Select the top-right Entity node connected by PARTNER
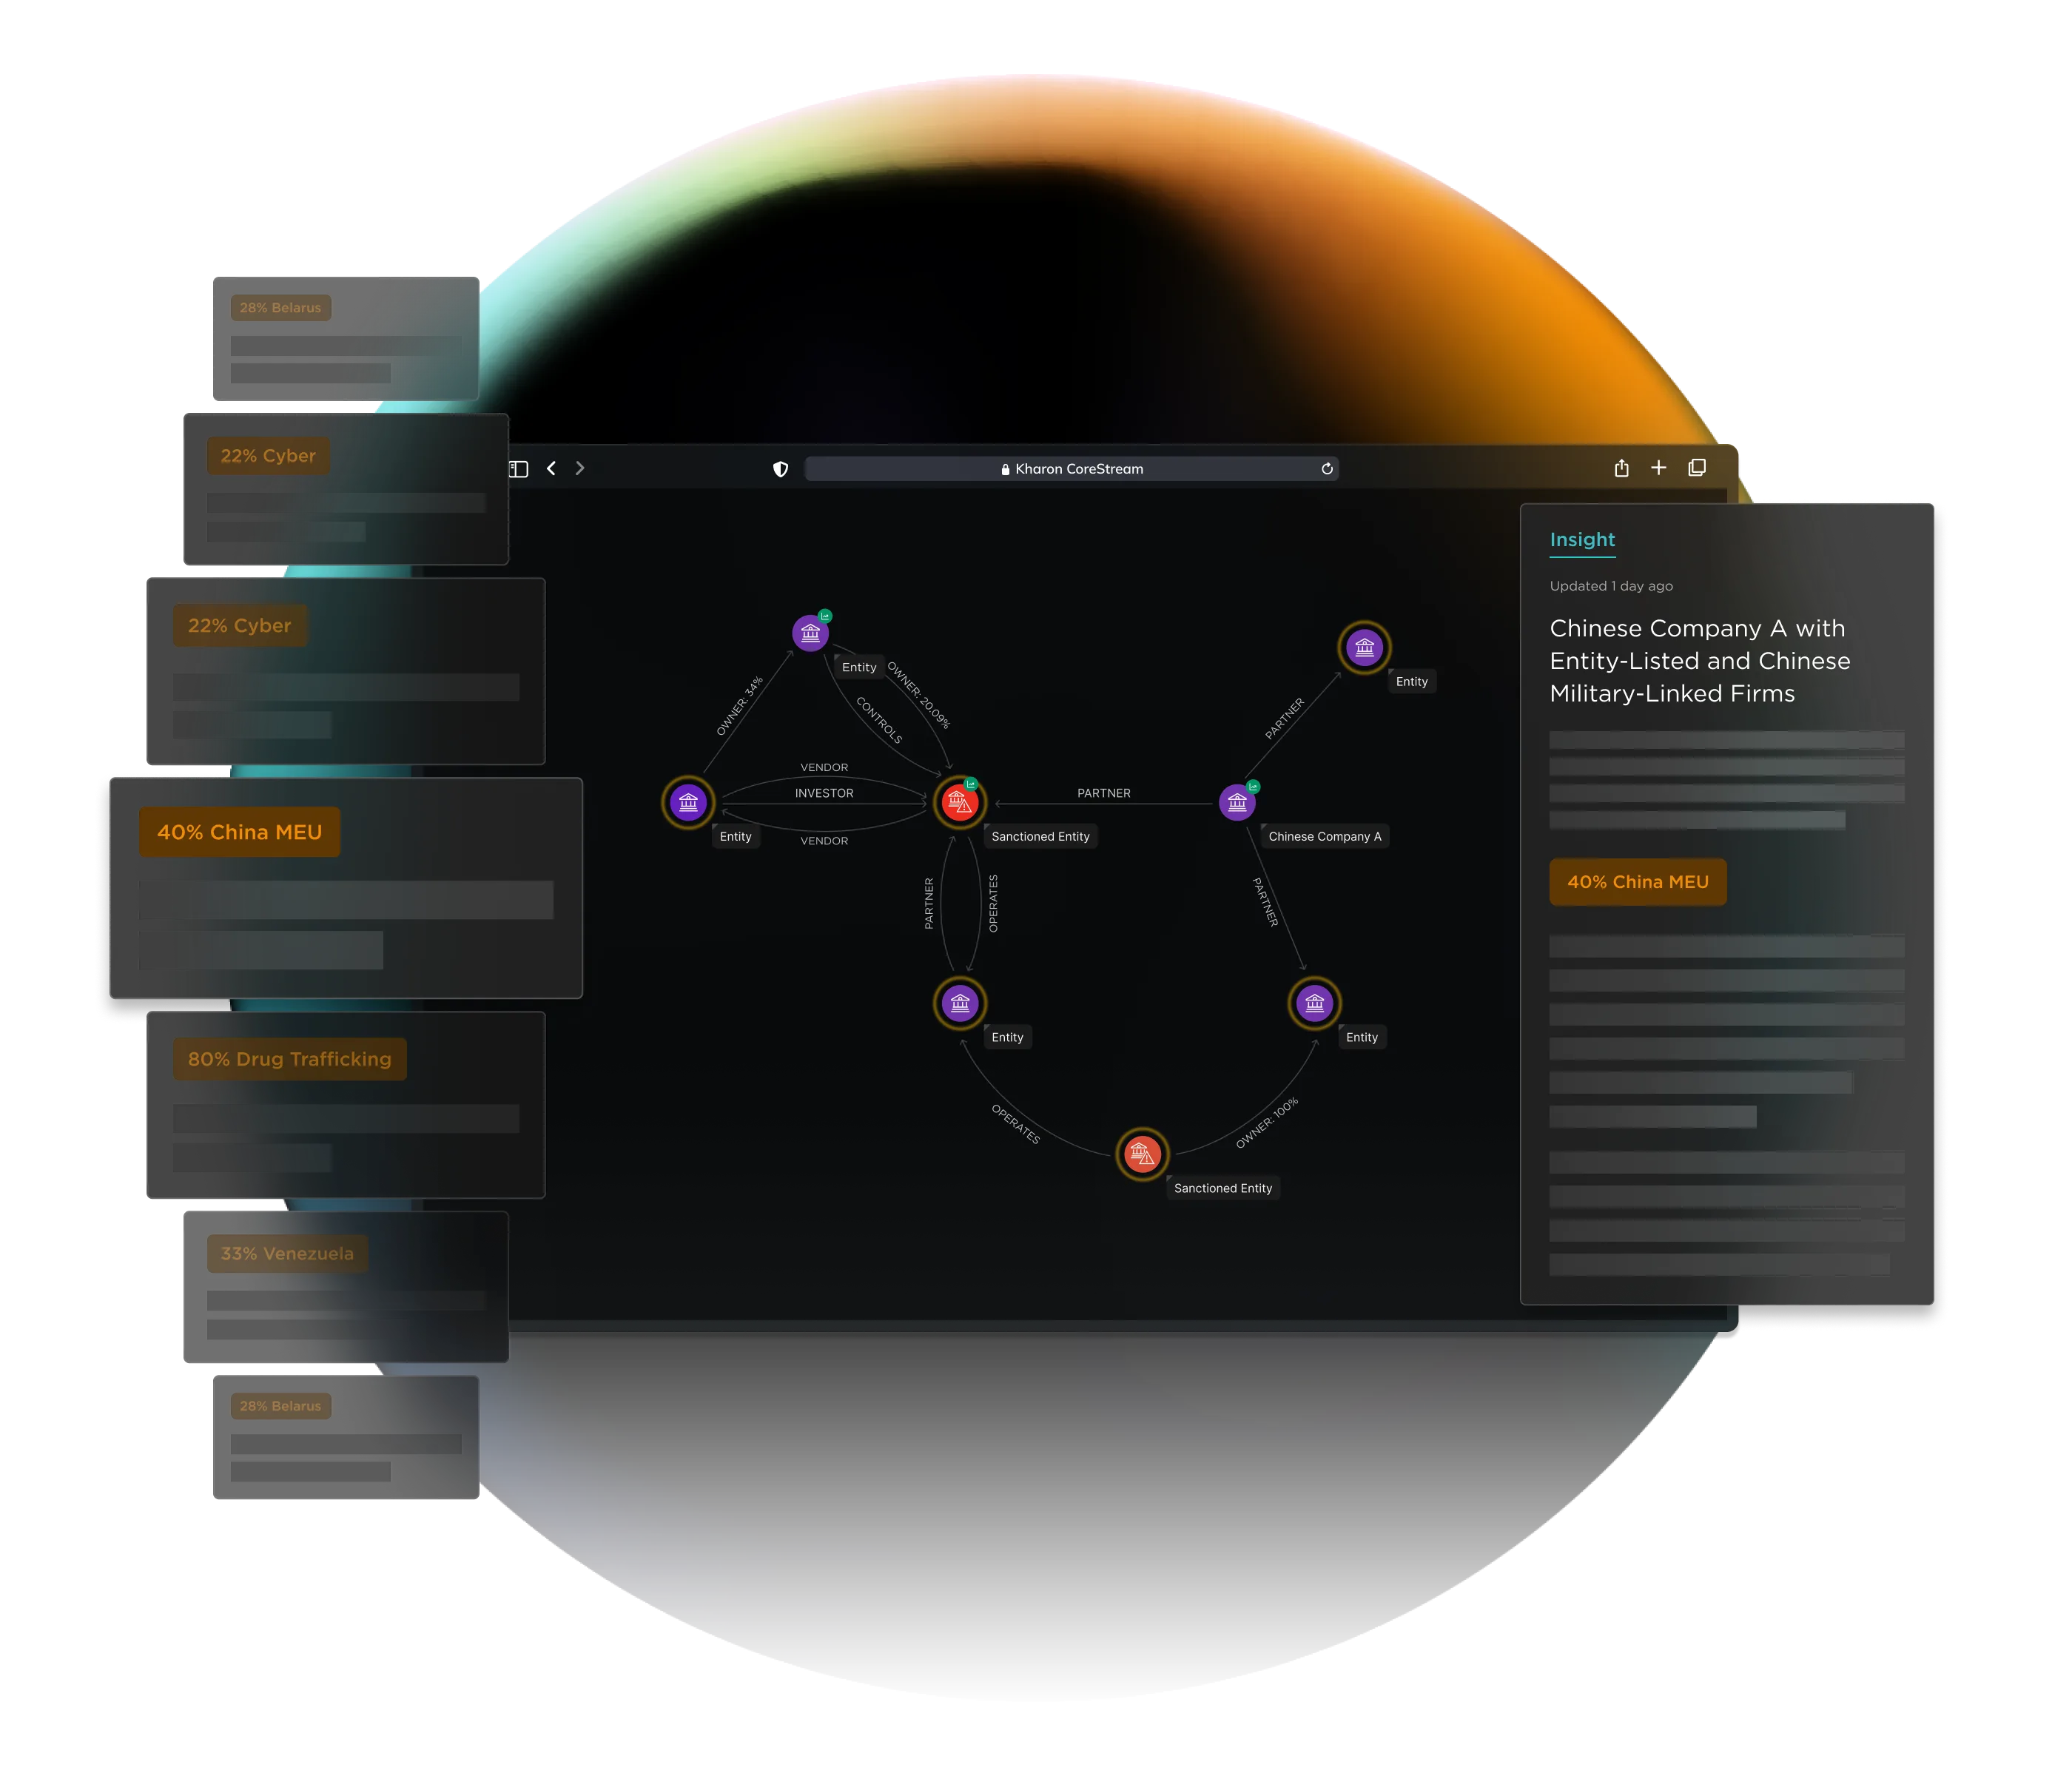This screenshot has width=2072, height=1776. point(1364,647)
